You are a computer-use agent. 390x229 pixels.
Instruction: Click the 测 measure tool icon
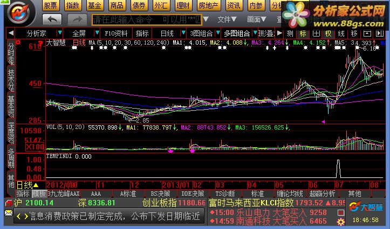[290, 33]
